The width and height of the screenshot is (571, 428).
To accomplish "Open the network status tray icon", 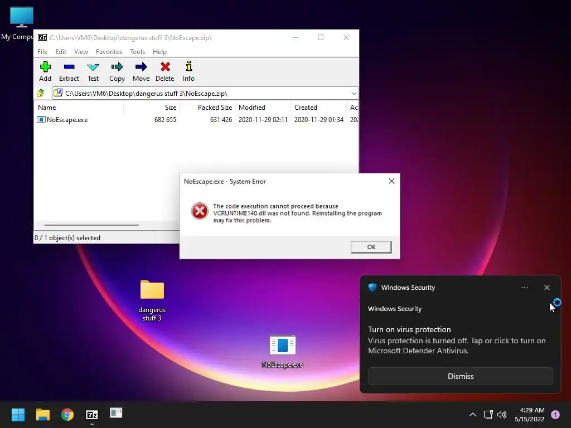I will click(x=488, y=415).
